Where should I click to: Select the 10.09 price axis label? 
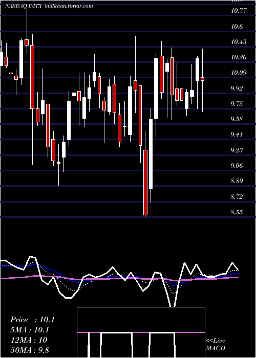tap(239, 73)
